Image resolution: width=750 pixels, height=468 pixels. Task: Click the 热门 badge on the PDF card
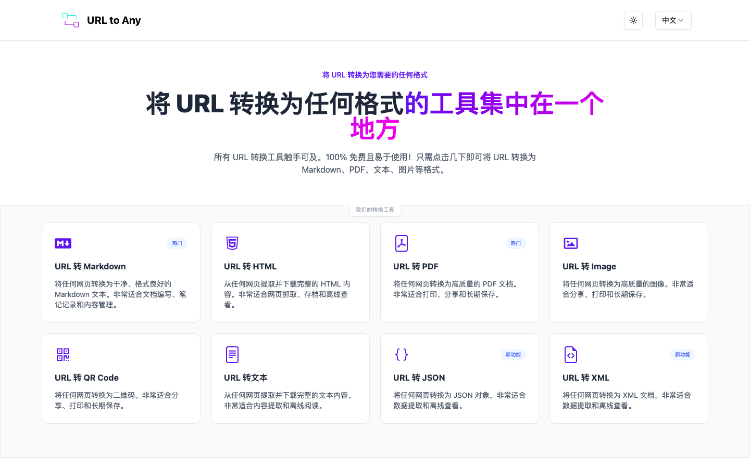coord(516,243)
